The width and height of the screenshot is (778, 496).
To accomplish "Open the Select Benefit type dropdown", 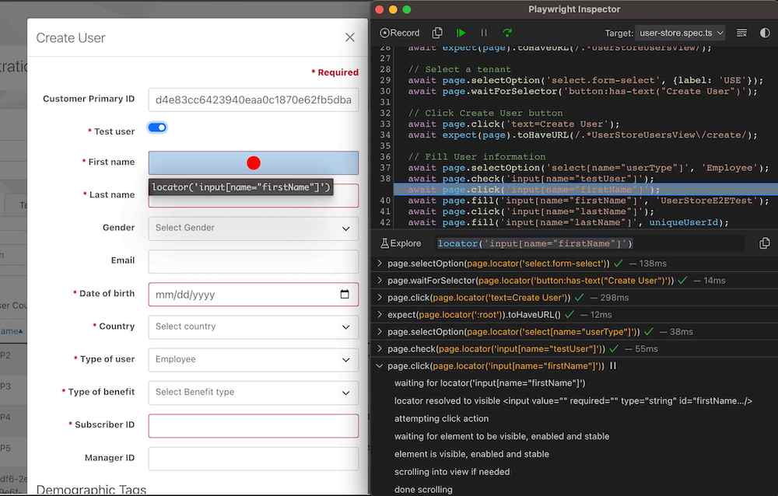I will (253, 392).
